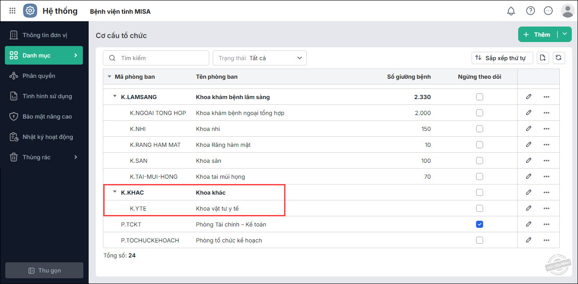This screenshot has width=578, height=284.
Task: Check Ngừng theo dõi for Khoa khác
Action: point(479,192)
